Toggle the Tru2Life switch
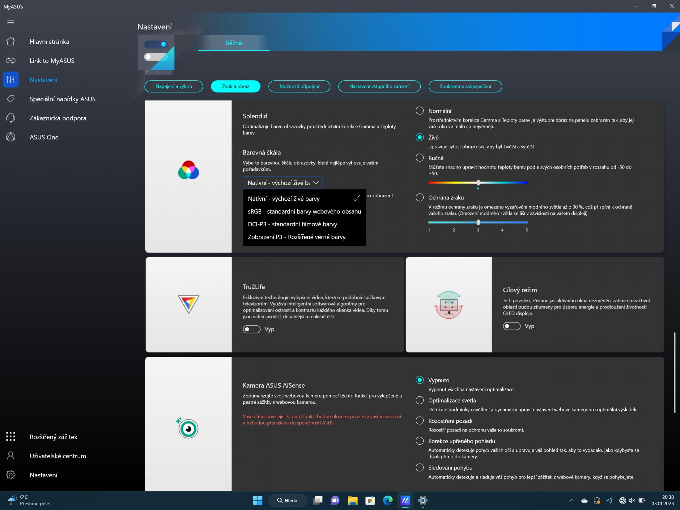This screenshot has width=680, height=510. (x=252, y=329)
